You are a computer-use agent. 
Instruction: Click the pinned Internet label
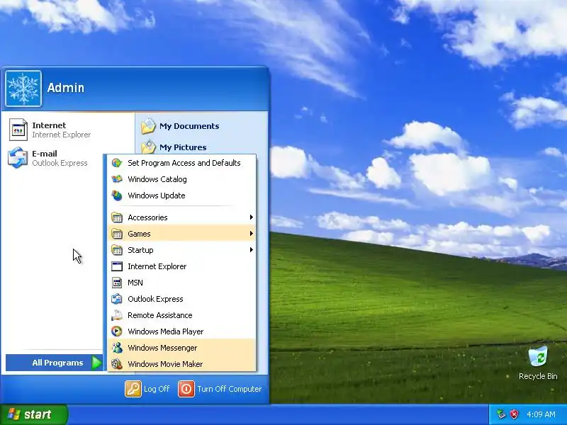(x=49, y=125)
